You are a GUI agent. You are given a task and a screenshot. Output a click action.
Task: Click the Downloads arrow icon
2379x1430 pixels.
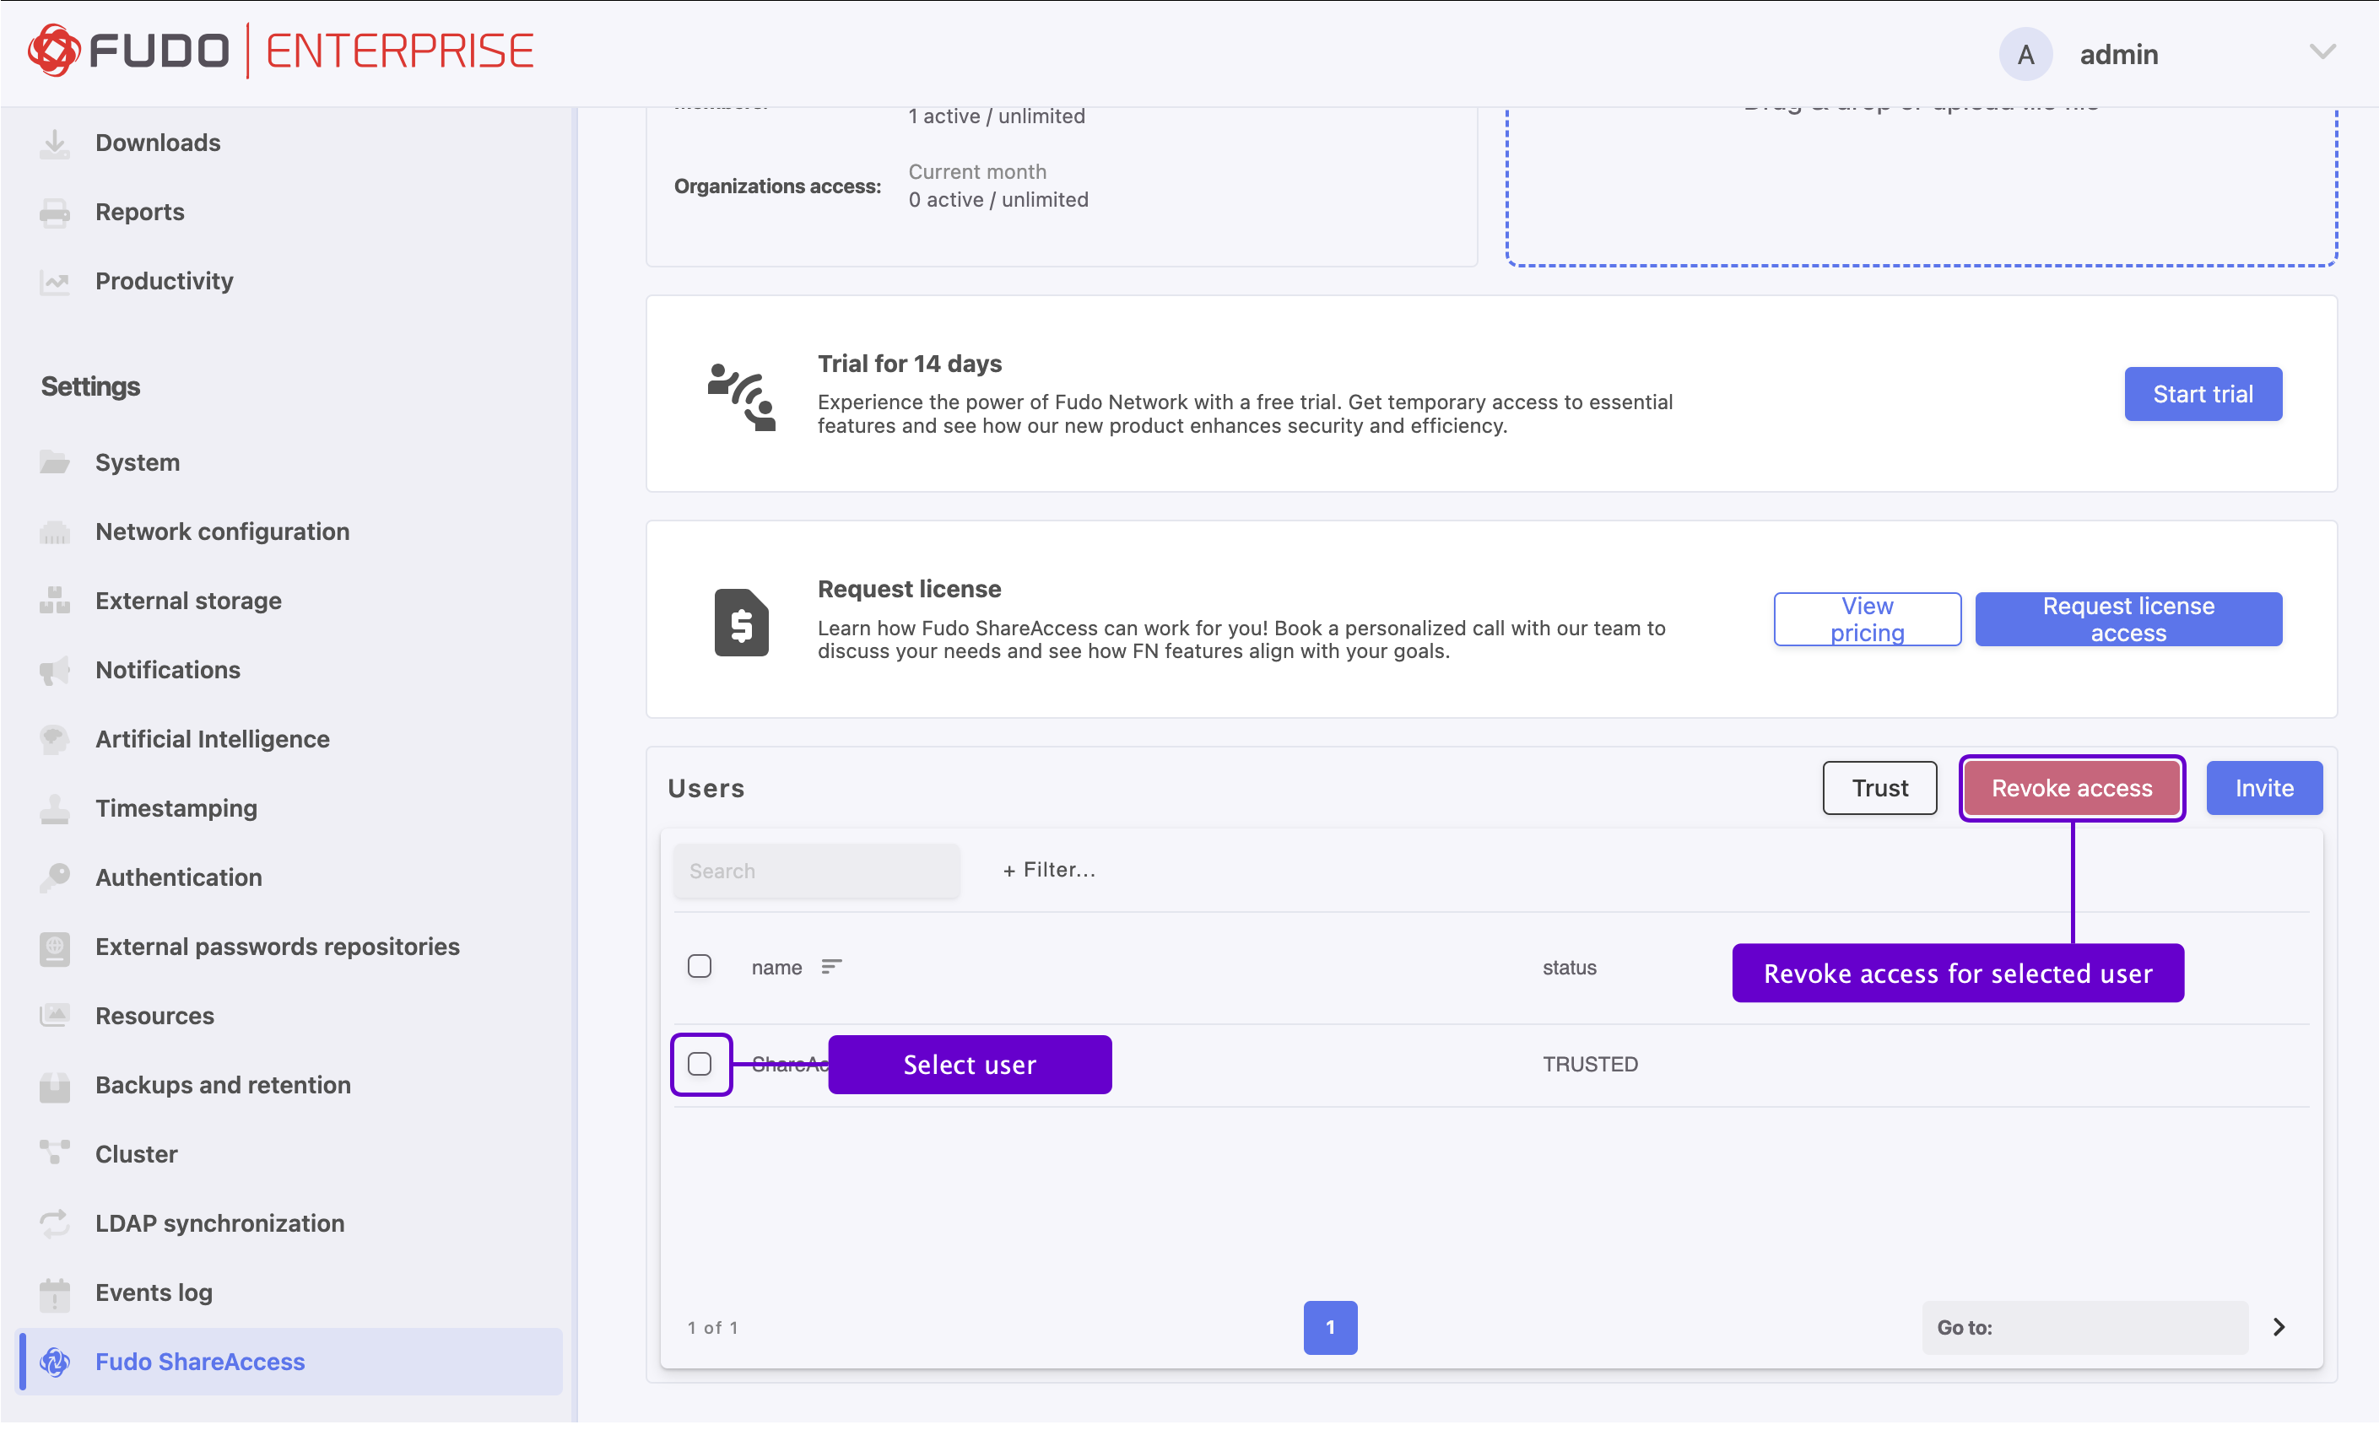pos(55,143)
